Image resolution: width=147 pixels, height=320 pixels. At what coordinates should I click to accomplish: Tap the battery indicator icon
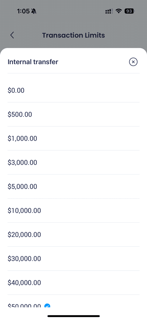click(129, 11)
